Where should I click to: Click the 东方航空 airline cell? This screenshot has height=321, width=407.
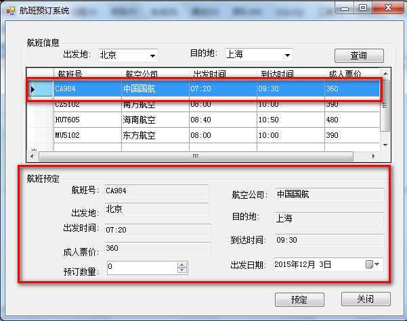pos(155,135)
